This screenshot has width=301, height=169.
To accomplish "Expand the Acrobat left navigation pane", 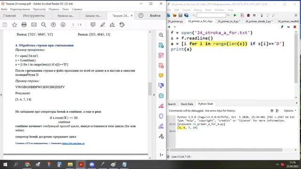I will (x=1, y=95).
